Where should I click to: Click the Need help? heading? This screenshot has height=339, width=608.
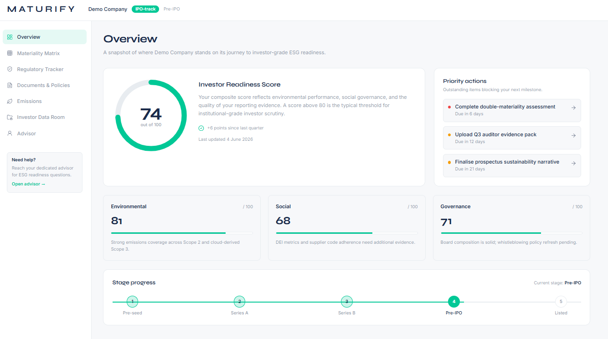click(x=24, y=160)
